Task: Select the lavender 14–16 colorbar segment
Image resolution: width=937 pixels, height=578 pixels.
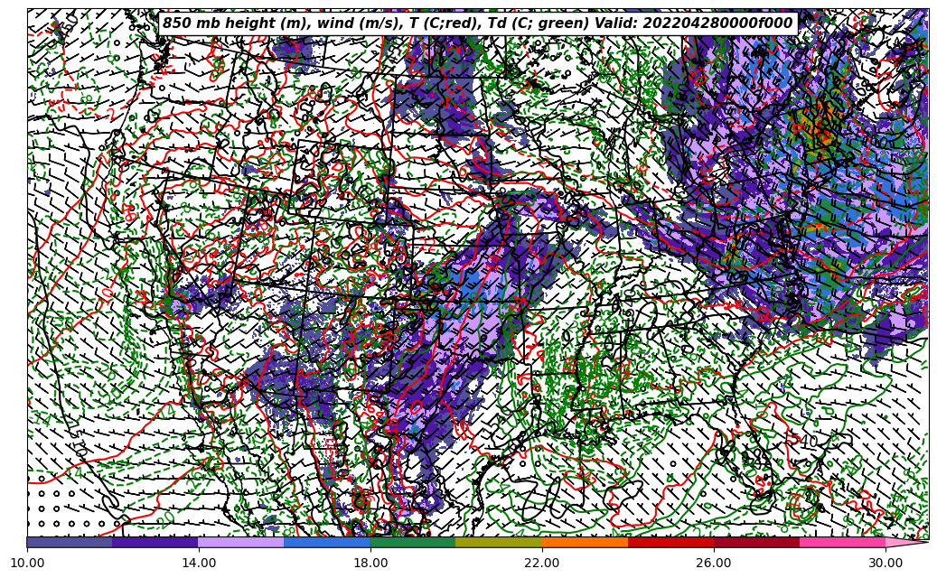Action: click(241, 542)
